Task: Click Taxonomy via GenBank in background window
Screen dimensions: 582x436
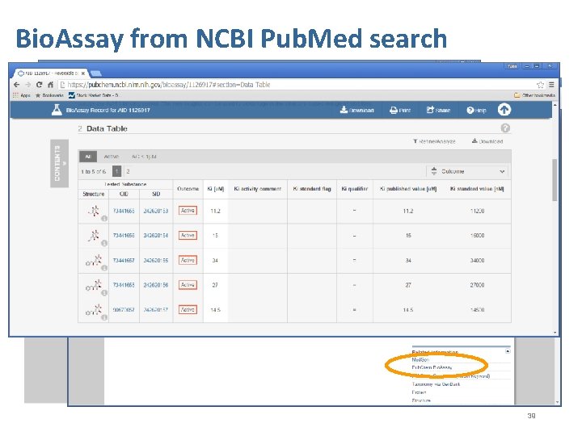Action: [436, 384]
